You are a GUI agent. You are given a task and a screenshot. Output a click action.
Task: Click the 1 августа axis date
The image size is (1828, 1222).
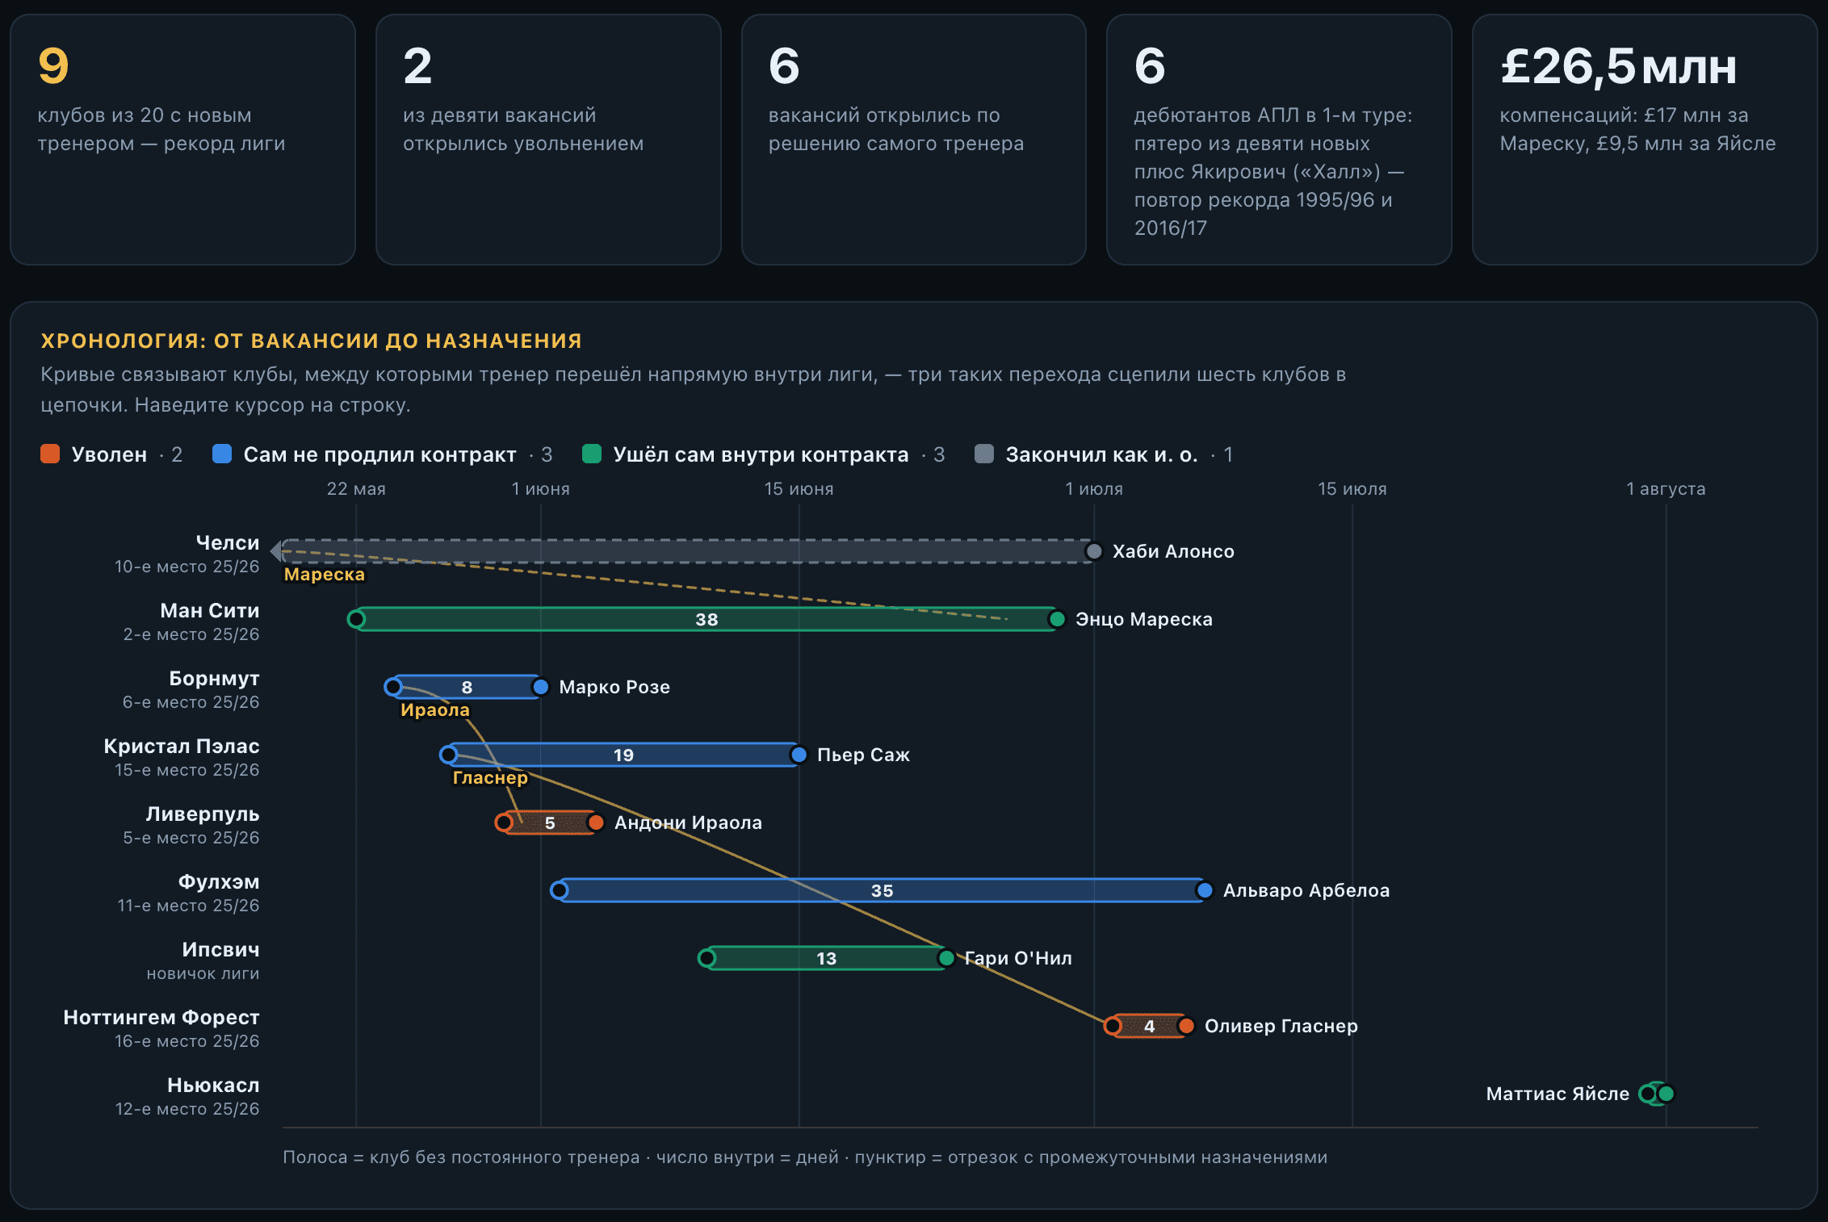point(1666,488)
